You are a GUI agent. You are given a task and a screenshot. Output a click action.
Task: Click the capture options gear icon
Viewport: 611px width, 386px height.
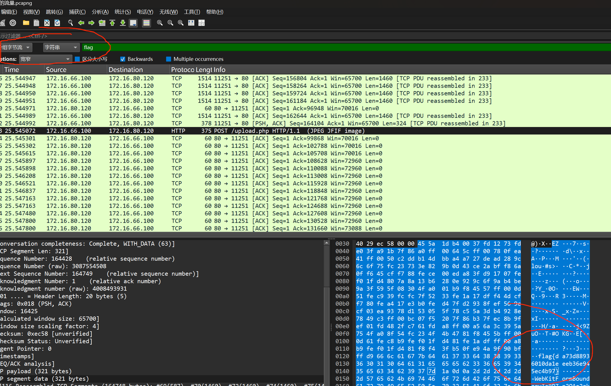tap(13, 23)
